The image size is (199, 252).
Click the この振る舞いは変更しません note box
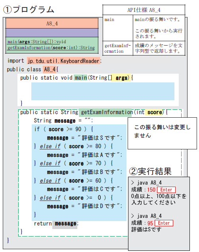[x=162, y=133]
